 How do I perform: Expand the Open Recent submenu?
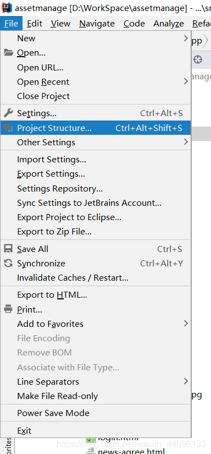point(96,82)
